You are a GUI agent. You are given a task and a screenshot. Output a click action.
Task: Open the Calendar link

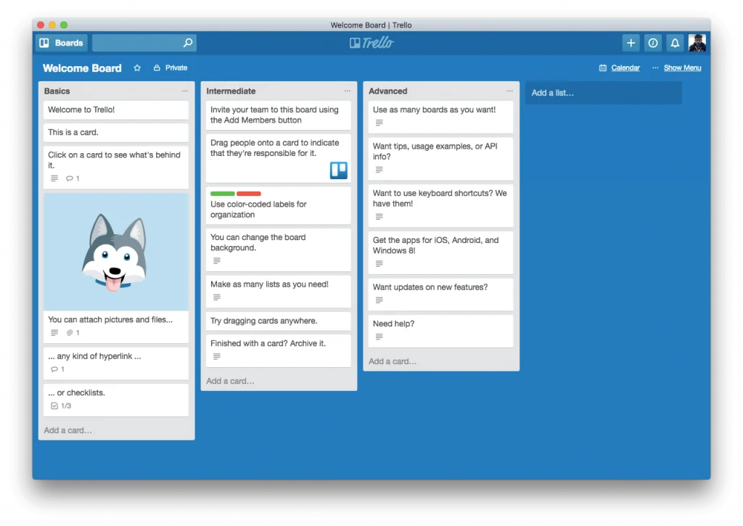click(625, 67)
